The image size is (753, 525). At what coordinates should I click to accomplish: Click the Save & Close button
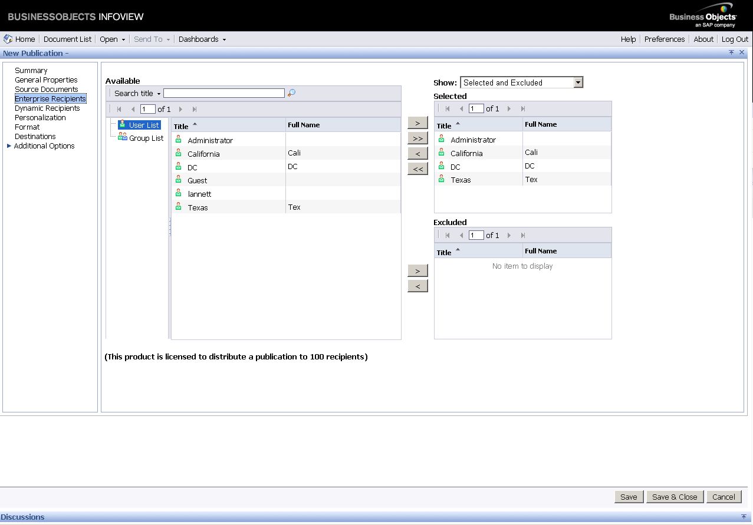click(675, 497)
